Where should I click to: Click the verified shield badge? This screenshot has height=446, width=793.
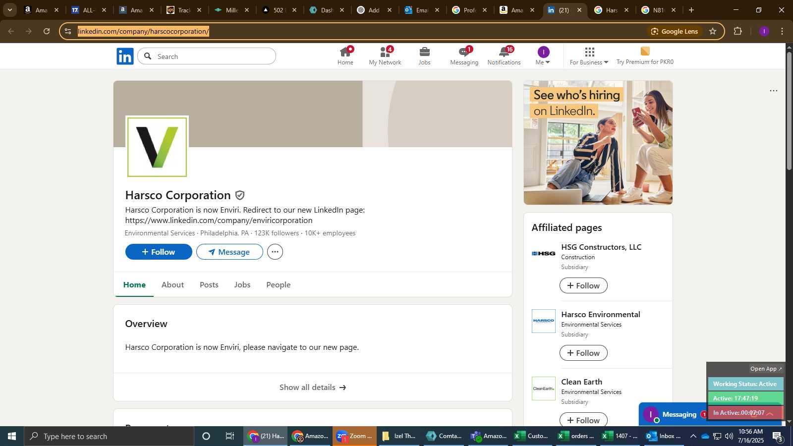(x=240, y=195)
